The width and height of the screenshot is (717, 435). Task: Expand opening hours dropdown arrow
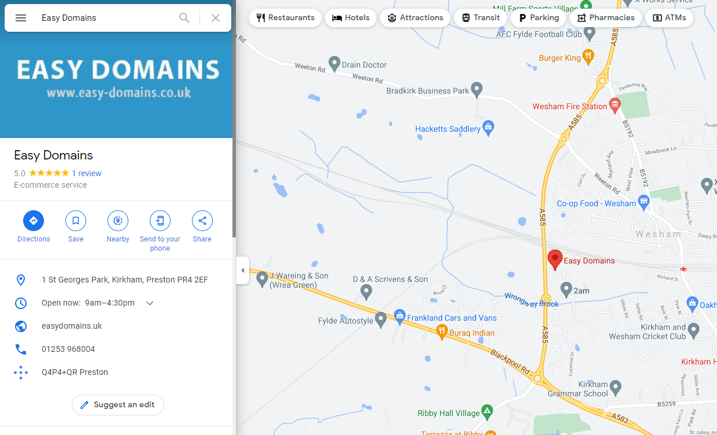point(150,303)
